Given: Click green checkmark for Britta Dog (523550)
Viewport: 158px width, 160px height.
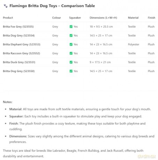Looking at the screenshot, I should (71, 71).
